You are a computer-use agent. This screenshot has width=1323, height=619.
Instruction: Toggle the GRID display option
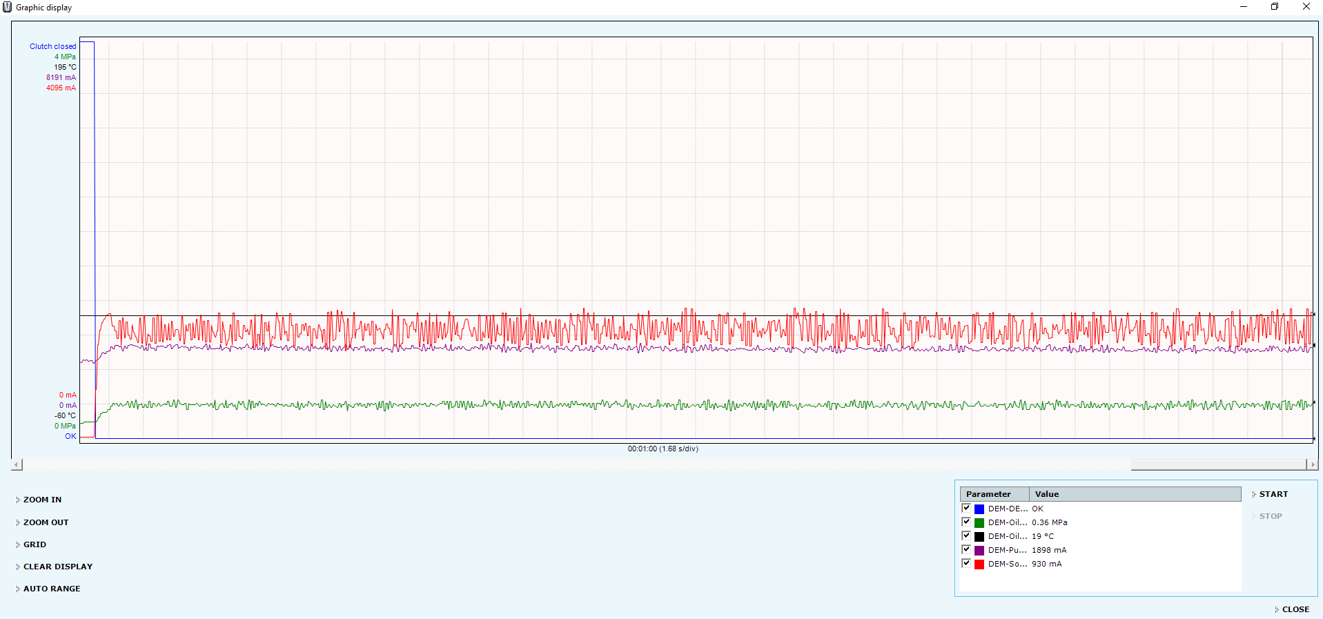(x=35, y=544)
